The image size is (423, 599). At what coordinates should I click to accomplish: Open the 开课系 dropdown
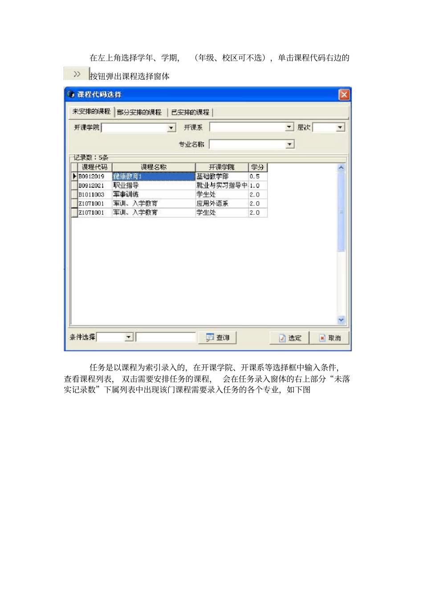coord(289,127)
